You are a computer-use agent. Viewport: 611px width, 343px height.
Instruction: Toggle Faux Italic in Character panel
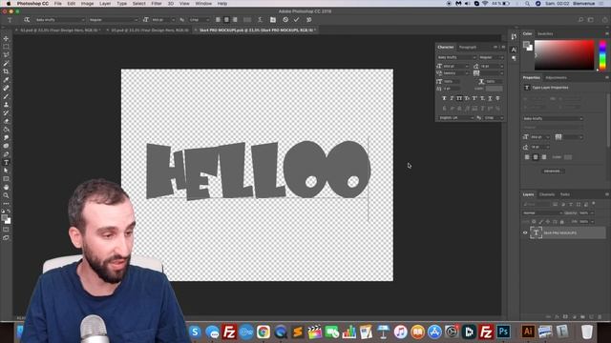point(452,98)
